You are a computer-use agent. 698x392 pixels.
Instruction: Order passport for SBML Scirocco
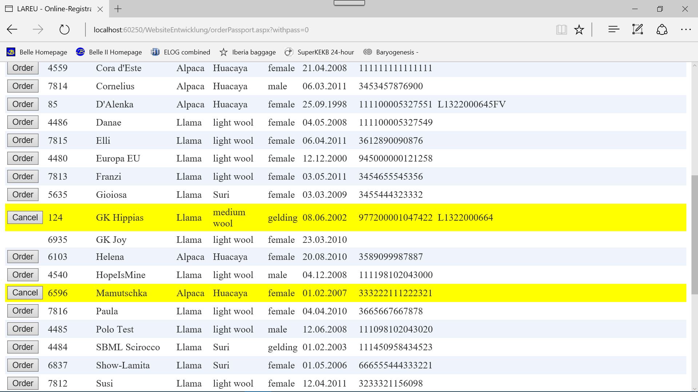(23, 347)
